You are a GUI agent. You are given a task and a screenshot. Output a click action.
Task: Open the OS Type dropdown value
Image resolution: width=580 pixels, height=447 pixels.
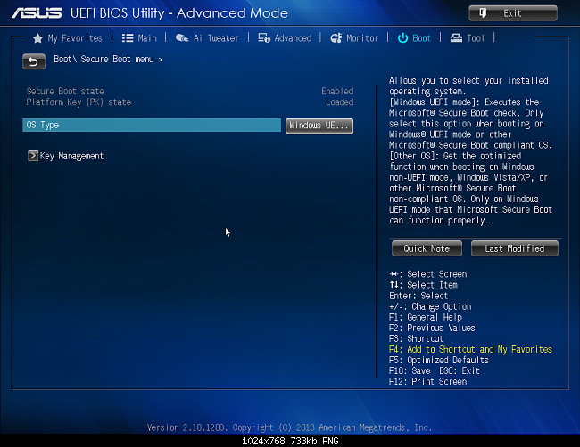[319, 126]
